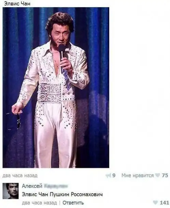
Task: Open the list of 75 likes
Action: point(165,175)
